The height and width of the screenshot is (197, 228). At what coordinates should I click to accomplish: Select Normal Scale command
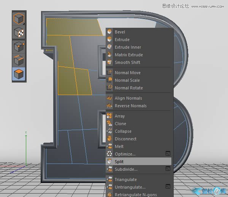coord(127,80)
